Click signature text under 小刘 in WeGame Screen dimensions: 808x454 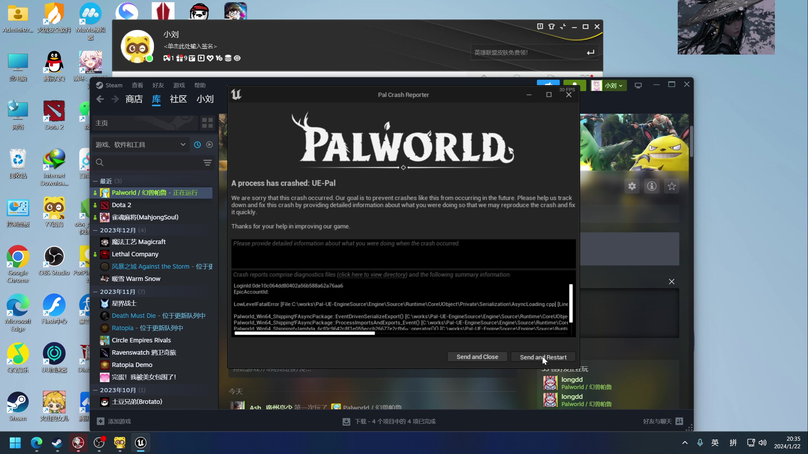point(190,46)
